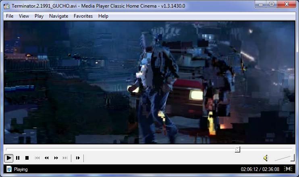This screenshot has width=299, height=177.
Task: Maximize the Media Player Classic window
Action: (272, 4)
